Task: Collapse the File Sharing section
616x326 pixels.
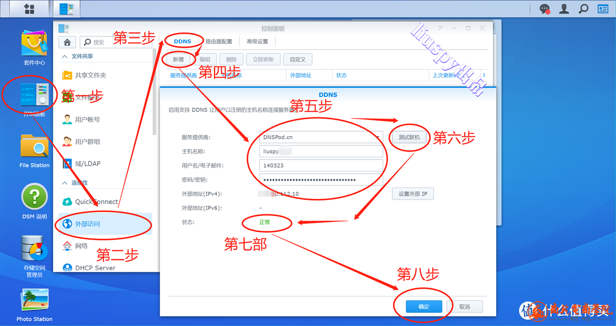Action: 64,56
